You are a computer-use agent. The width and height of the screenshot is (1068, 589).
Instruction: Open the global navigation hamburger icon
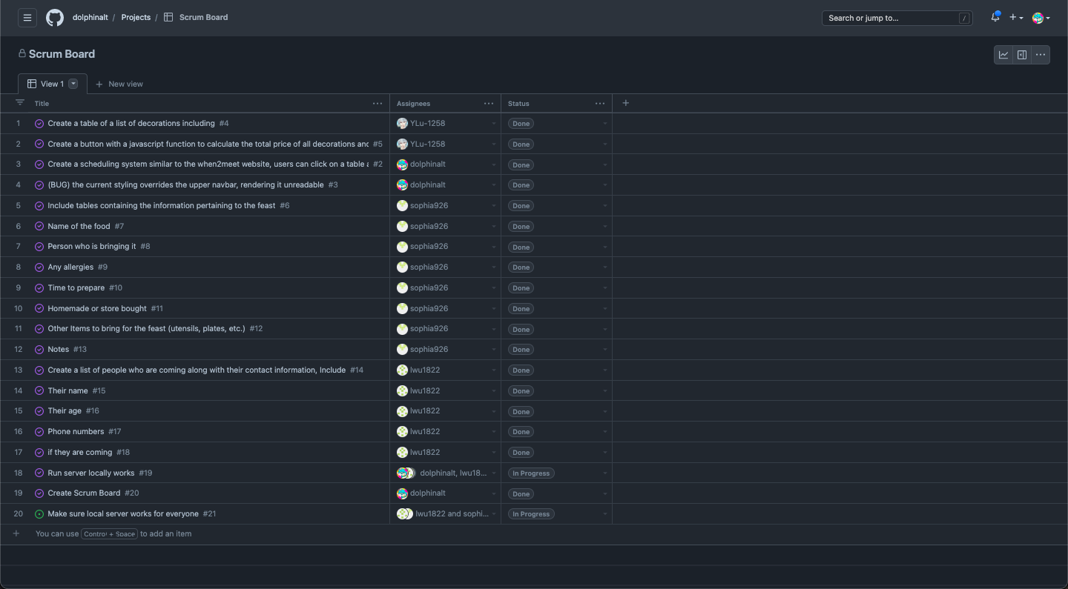click(27, 17)
